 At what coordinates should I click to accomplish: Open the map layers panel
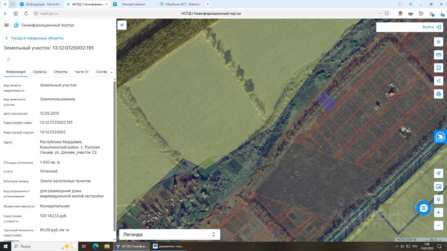pos(439,42)
